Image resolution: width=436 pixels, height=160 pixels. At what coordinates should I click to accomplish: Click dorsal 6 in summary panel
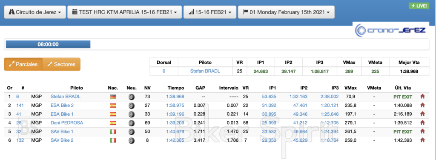pyautogui.click(x=164, y=71)
